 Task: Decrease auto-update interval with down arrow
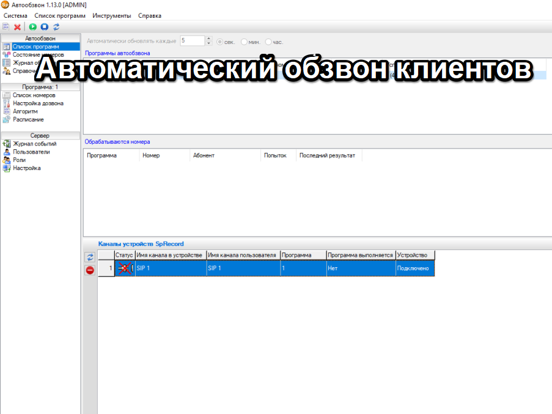208,43
